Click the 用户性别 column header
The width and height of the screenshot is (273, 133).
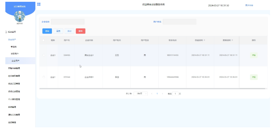(144, 40)
